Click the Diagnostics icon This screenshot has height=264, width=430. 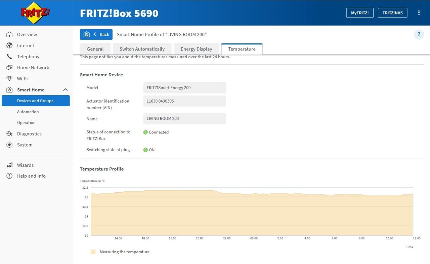tap(9, 134)
